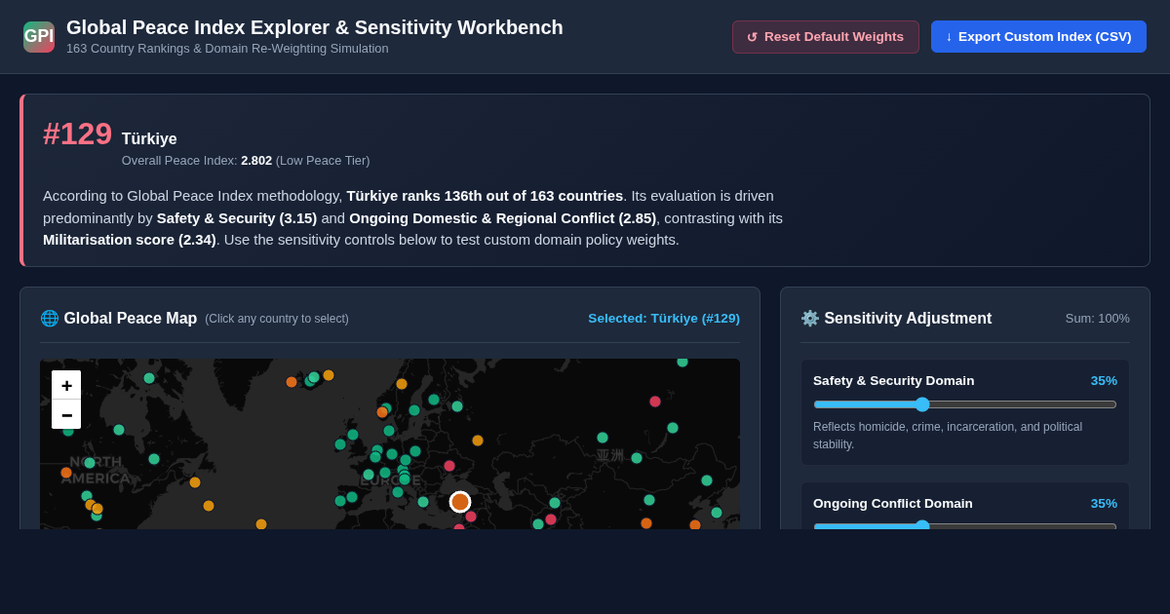Screen dimensions: 1170x614
Task: Zoom in on the peace map
Action: click(x=66, y=385)
